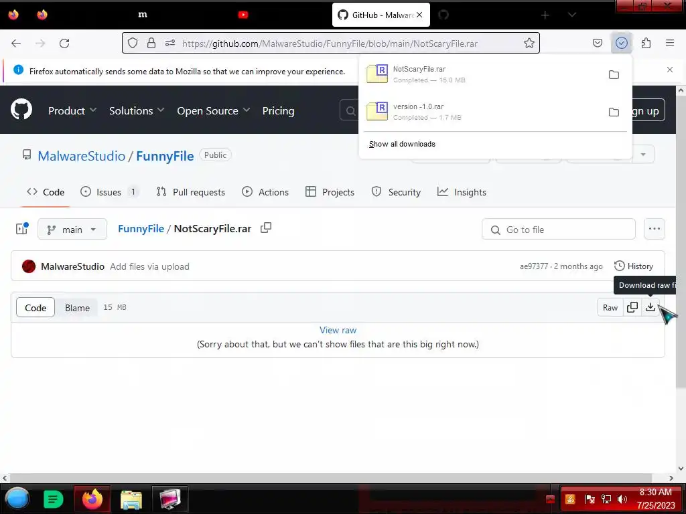
Task: Download the raw file
Action: point(650,307)
